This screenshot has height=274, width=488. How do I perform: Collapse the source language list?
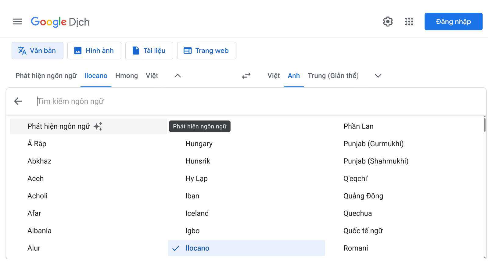coord(178,76)
